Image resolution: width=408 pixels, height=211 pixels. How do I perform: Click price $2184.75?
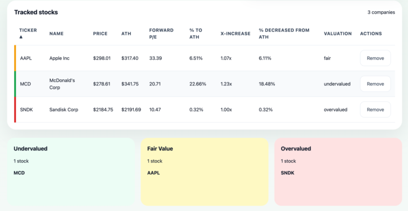103,110
